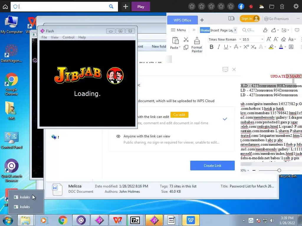Click the WPS command search field
The image size is (302, 226).
tap(248, 30)
